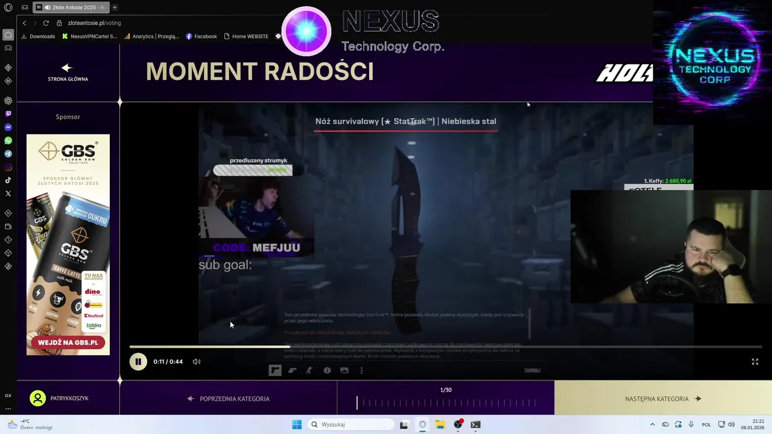Click the green user avatar icon

tap(38, 398)
